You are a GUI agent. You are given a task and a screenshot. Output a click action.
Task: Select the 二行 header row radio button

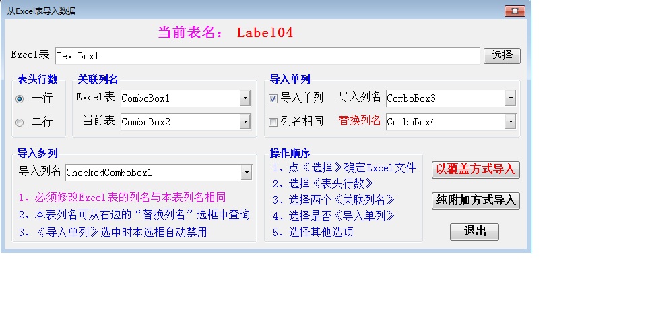20,122
